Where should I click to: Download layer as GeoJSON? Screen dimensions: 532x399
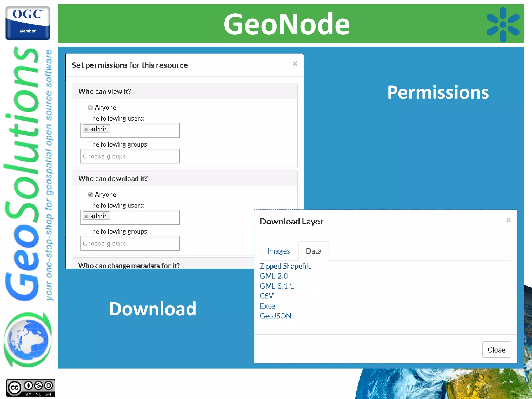click(275, 316)
